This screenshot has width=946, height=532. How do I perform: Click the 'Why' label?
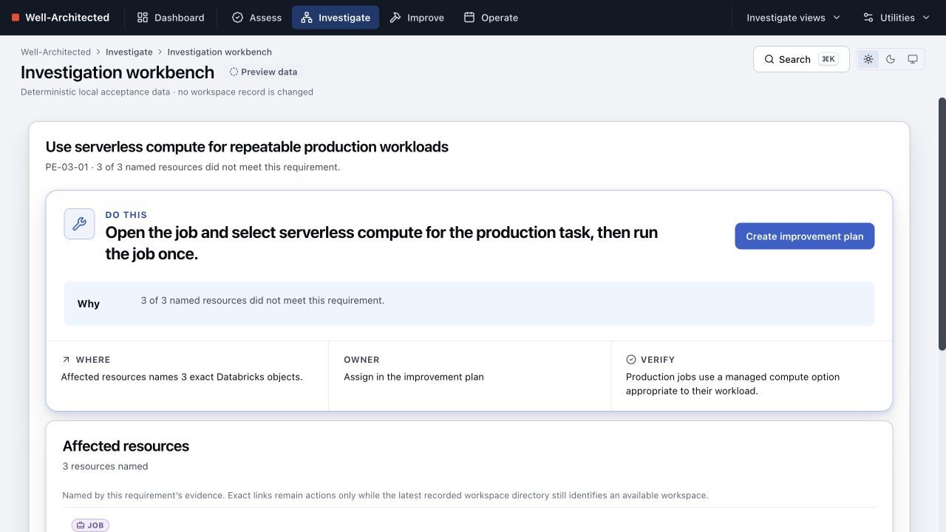[89, 304]
